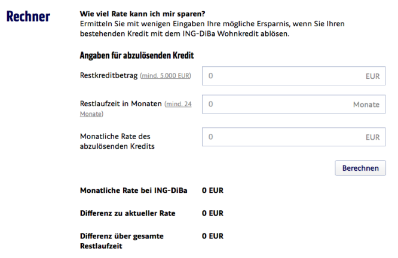Click the 'Angaben für abzulösenden Kredit' section heading
398x258 pixels.
pyautogui.click(x=137, y=56)
